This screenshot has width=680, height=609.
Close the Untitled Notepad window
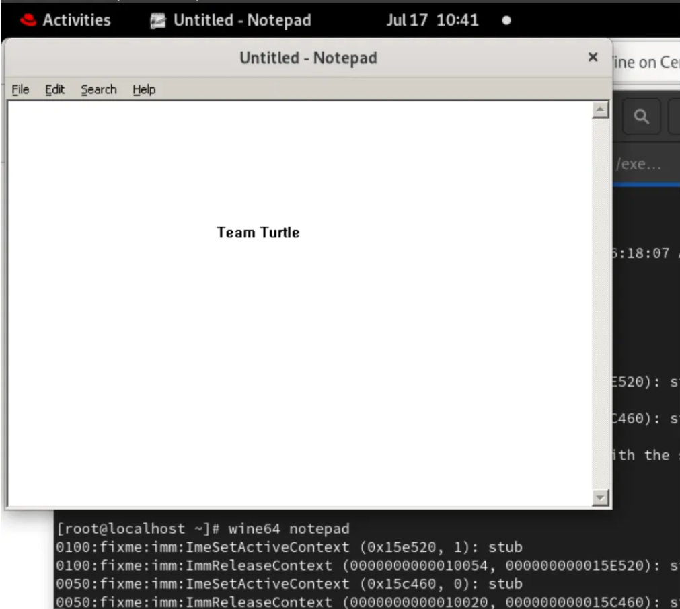[x=593, y=58]
